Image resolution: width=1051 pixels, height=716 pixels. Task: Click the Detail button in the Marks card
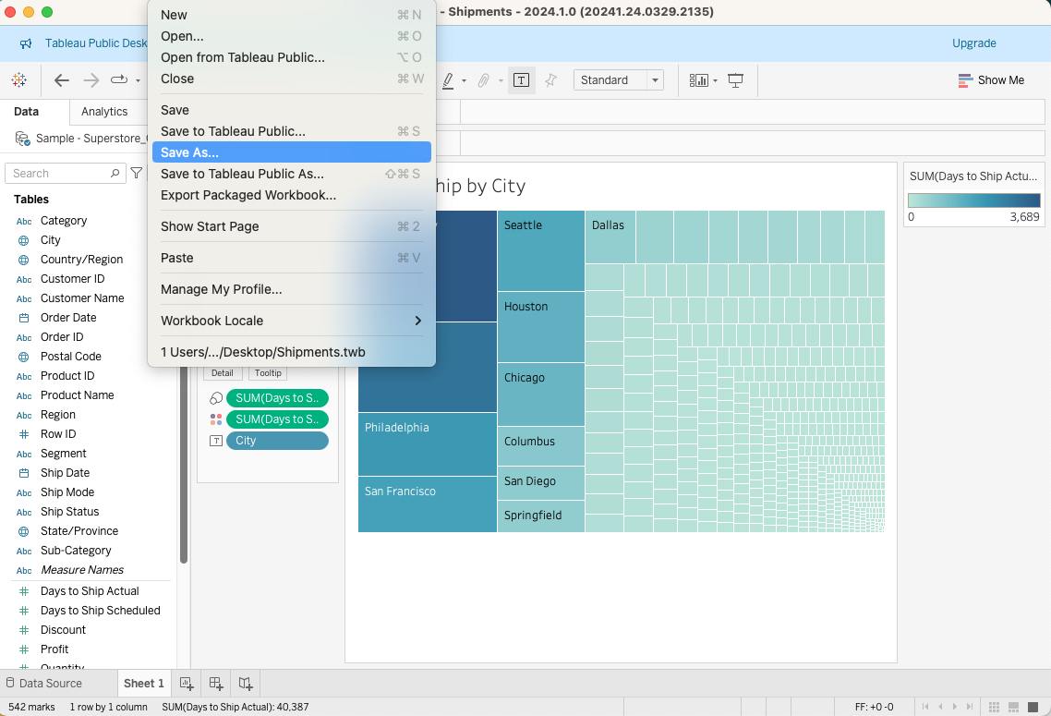pyautogui.click(x=223, y=372)
